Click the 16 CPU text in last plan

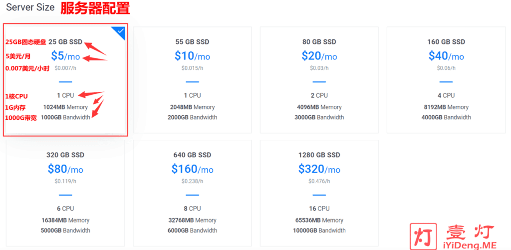pos(319,209)
